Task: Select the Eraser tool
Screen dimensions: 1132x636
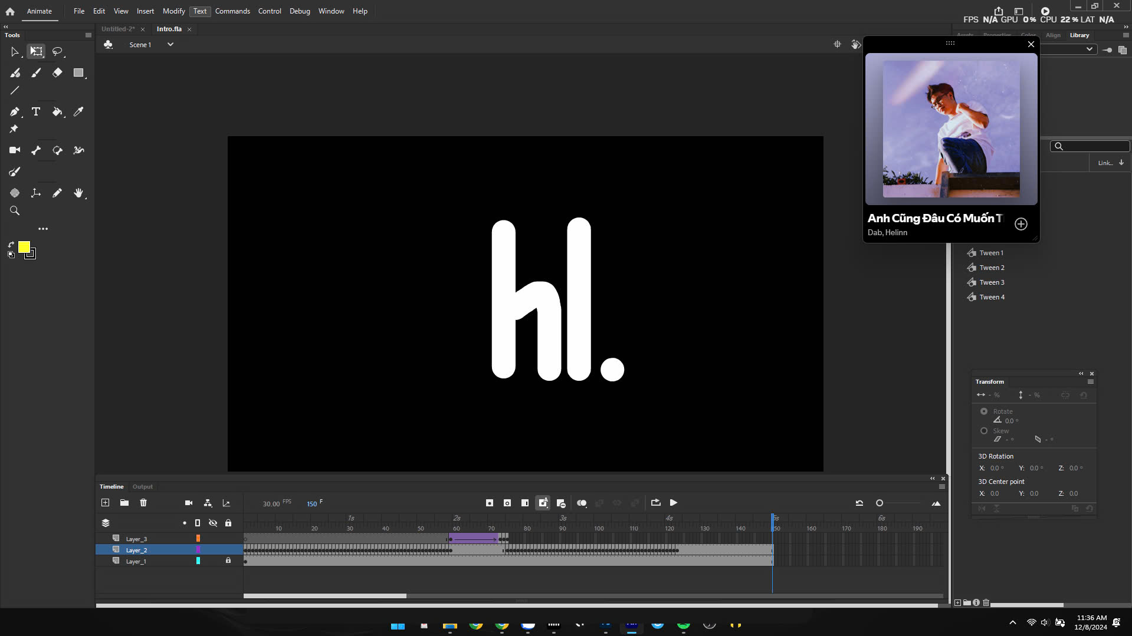Action: pos(57,73)
